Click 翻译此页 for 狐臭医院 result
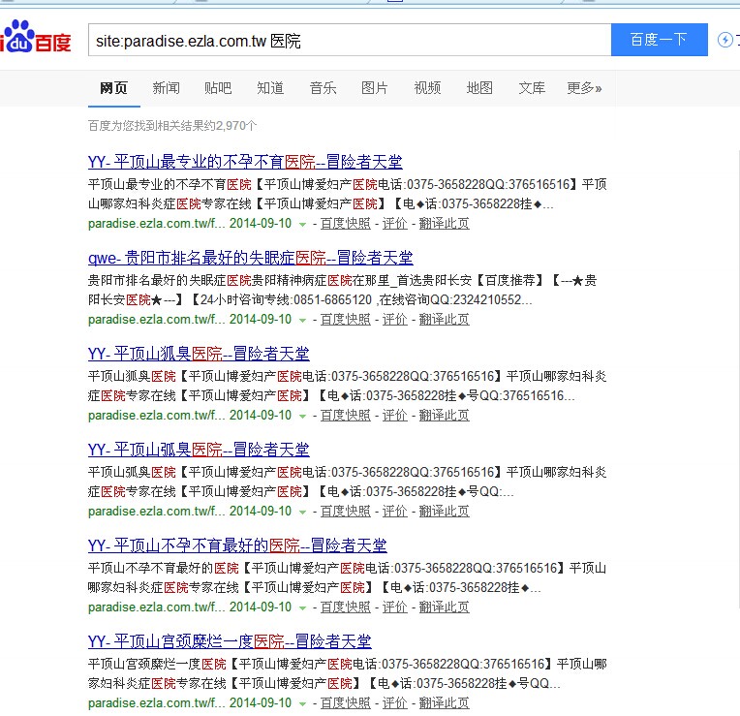The image size is (740, 716). pos(444,416)
